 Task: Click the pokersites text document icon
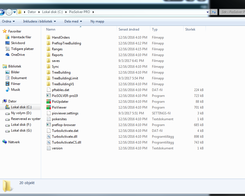tap(49, 119)
